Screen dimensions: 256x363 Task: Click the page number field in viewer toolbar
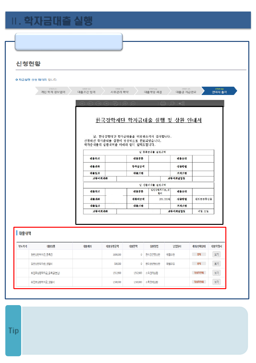[x=147, y=104]
